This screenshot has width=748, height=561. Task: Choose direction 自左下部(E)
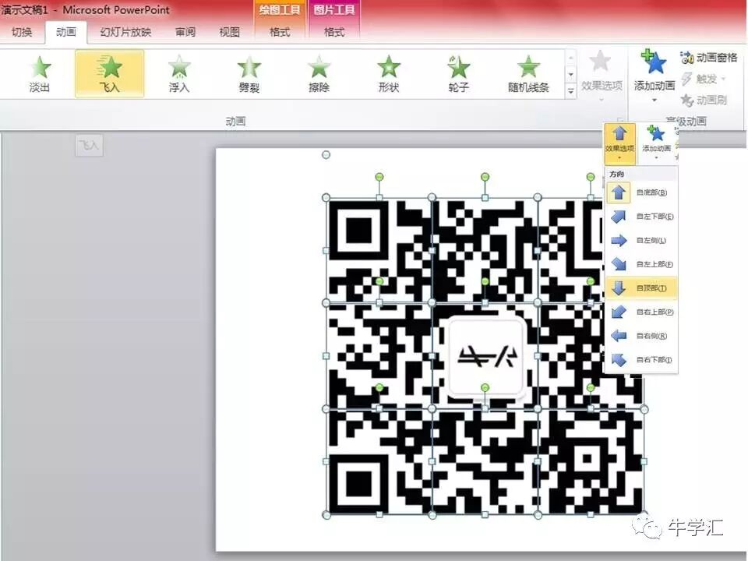[x=641, y=216]
